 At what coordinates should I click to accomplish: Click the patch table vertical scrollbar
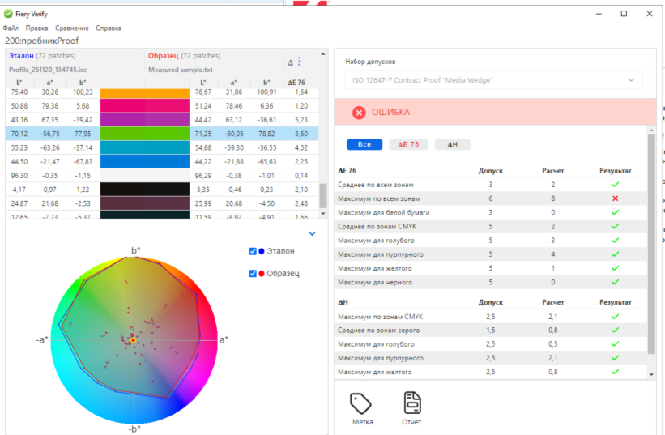[x=322, y=194]
